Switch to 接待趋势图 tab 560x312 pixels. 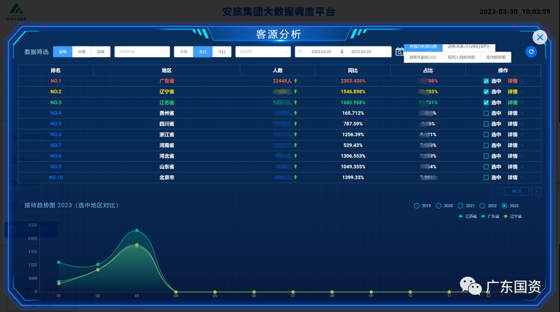point(496,57)
